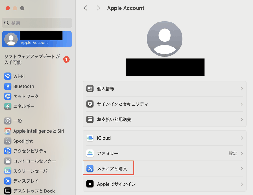Viewport: 253px width, 195px height.
Task: Select the Apple Account sidebar label
Action: (x=34, y=42)
